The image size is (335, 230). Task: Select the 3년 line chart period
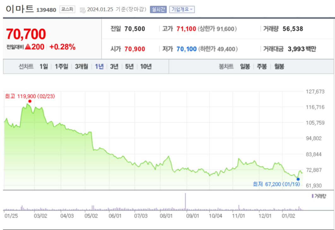114,67
